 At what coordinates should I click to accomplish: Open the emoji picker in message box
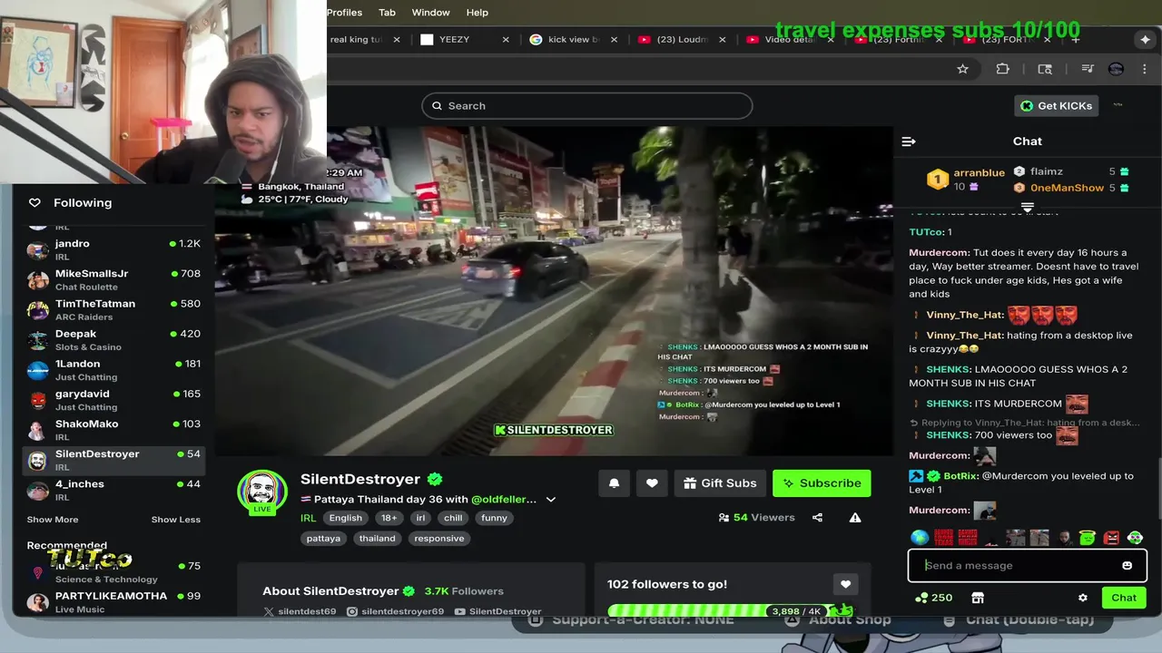coord(1127,566)
